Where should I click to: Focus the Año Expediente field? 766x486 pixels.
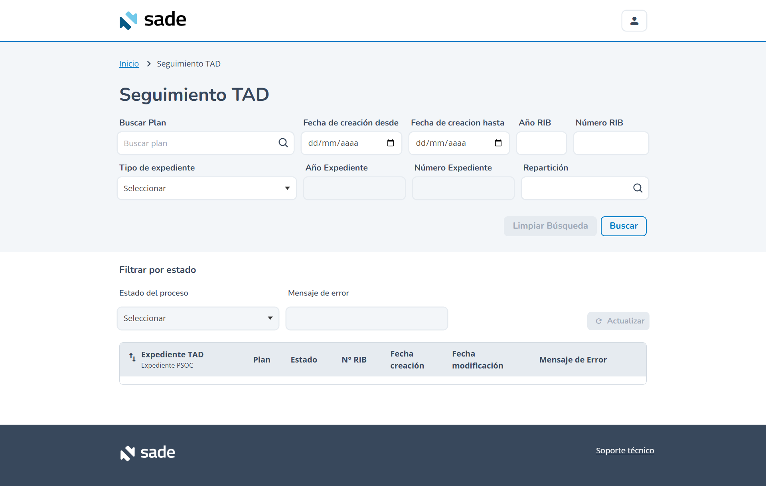tap(354, 188)
